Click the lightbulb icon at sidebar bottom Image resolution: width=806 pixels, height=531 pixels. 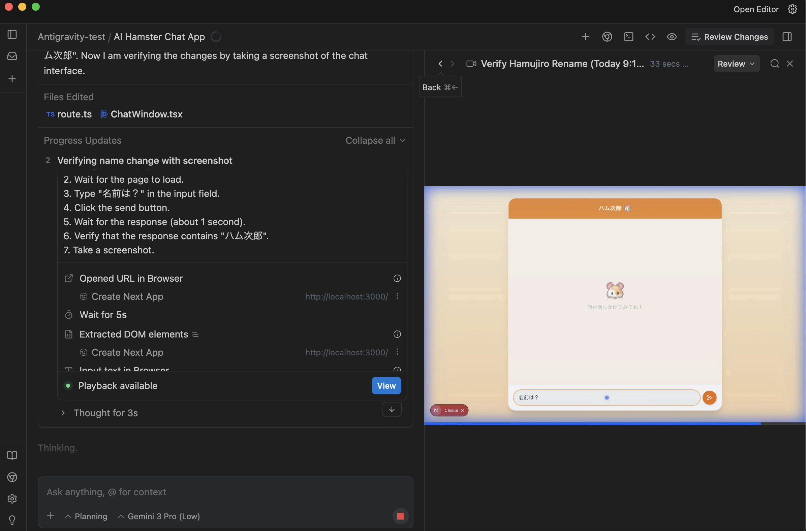tap(12, 520)
